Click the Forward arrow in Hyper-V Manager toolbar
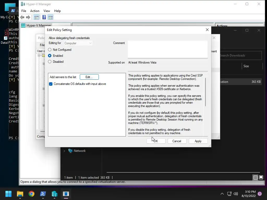 point(28,17)
